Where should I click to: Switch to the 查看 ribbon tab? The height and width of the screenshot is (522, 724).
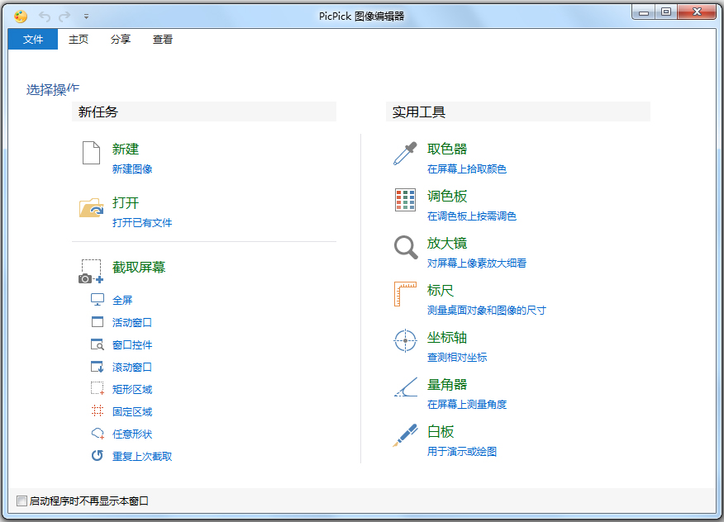163,39
